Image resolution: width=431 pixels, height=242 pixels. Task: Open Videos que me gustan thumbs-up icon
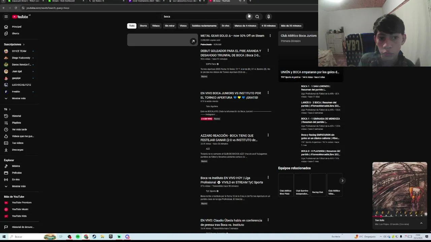(6, 136)
